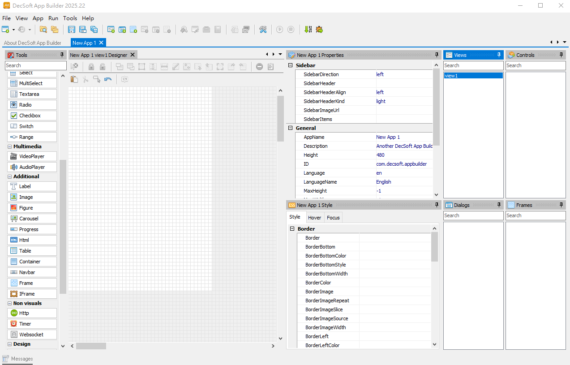This screenshot has width=570, height=365.
Task: Toggle pin on the Properties panel
Action: click(437, 55)
